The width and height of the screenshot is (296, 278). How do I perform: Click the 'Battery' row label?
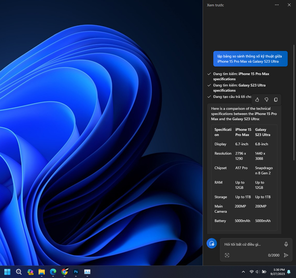coord(220,221)
